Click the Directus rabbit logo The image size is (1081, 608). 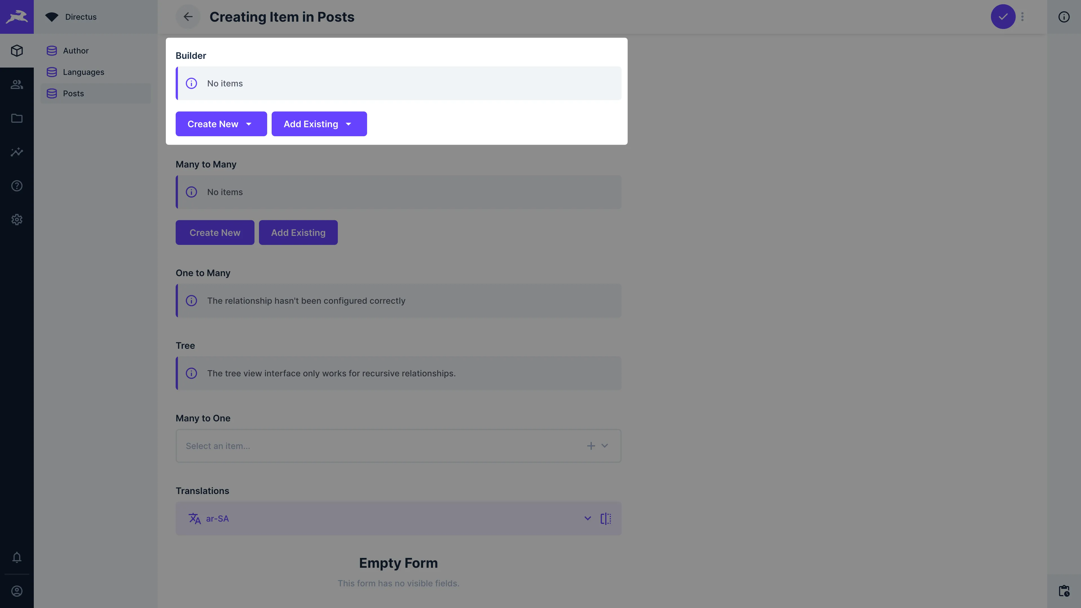tap(17, 17)
